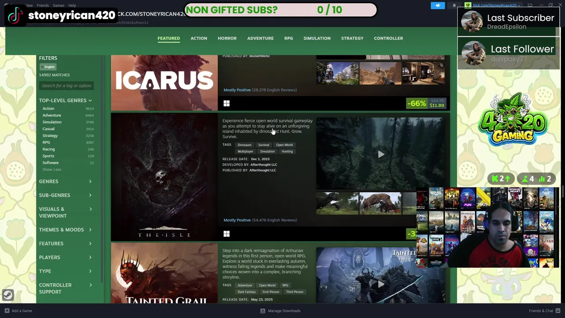Filter by Racing genre

[x=68, y=149]
